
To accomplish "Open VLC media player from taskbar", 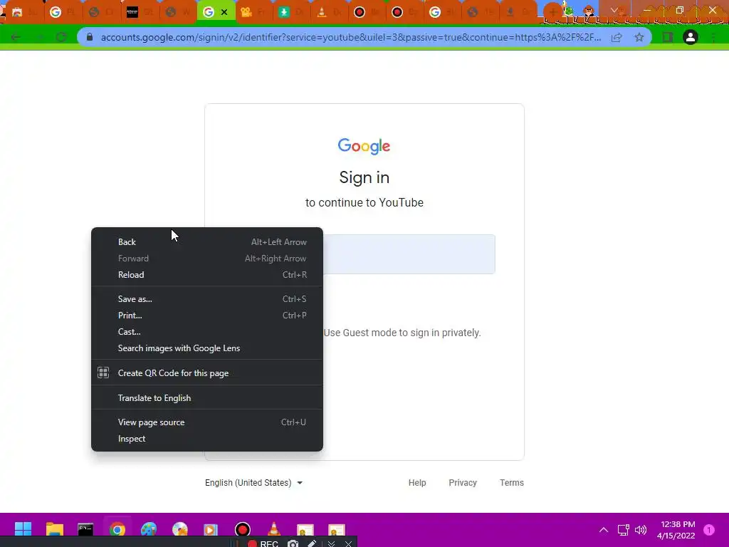I will 274,529.
